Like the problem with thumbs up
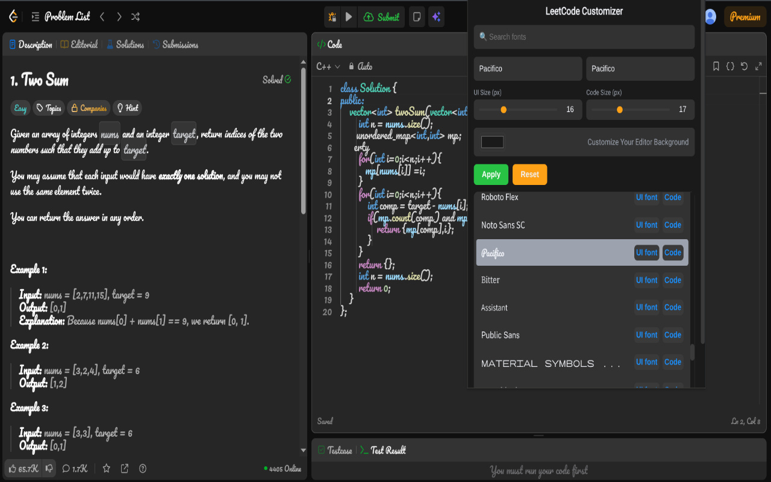Screen dimensions: 771x482 pos(24,468)
